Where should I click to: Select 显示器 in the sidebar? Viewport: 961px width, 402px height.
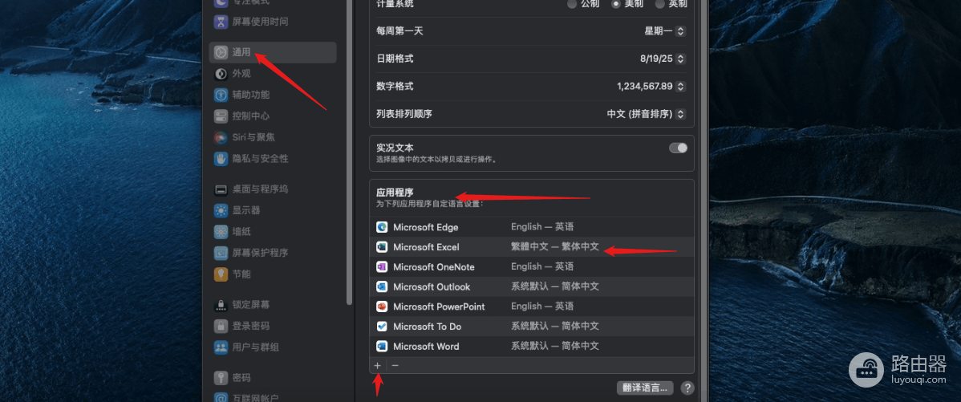coord(246,211)
